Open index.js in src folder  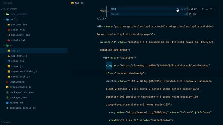tap(17, 66)
